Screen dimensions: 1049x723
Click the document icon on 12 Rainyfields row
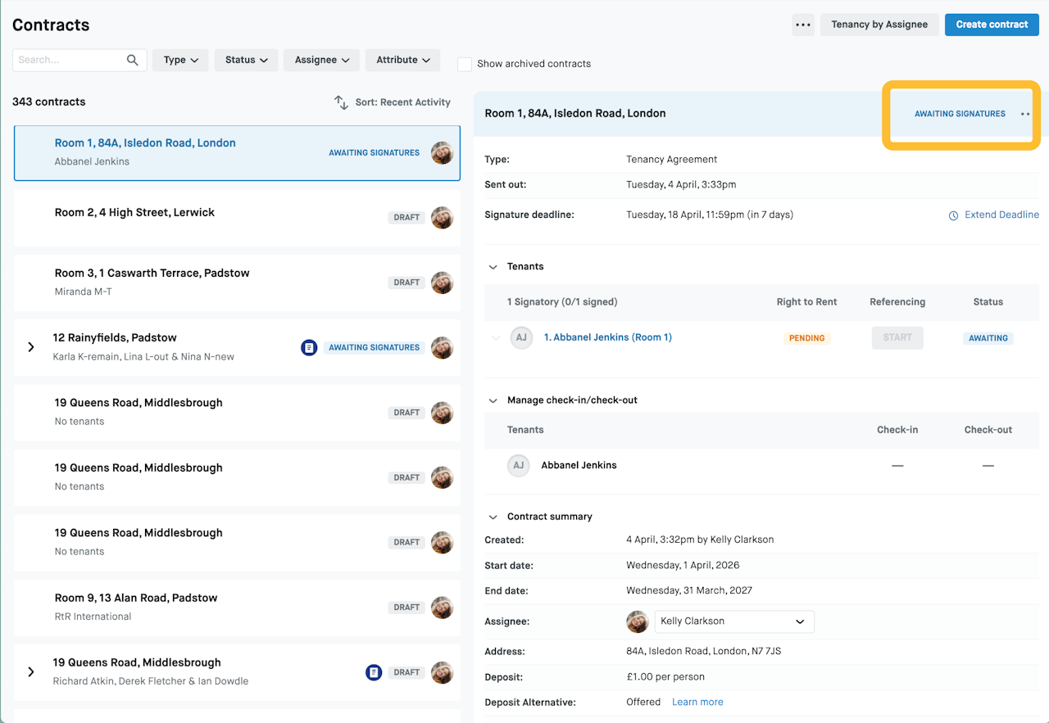pos(309,348)
